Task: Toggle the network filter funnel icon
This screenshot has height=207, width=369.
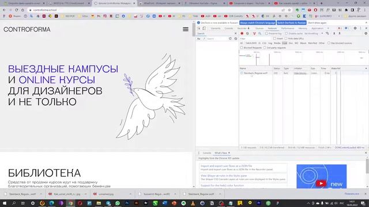Action: tap(254, 33)
